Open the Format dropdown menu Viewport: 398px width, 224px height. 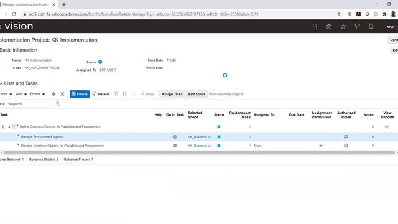(37, 94)
